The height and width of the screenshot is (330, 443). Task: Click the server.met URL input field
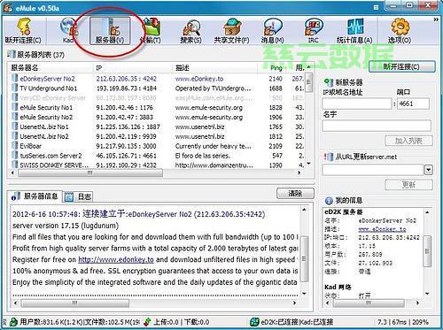coord(373,170)
